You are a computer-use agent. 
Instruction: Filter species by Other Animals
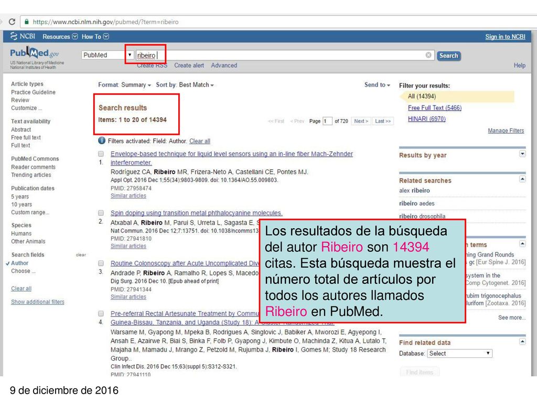[x=28, y=241]
